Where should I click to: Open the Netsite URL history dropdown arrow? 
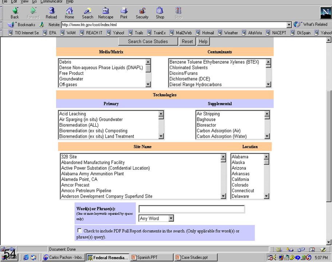(x=289, y=25)
